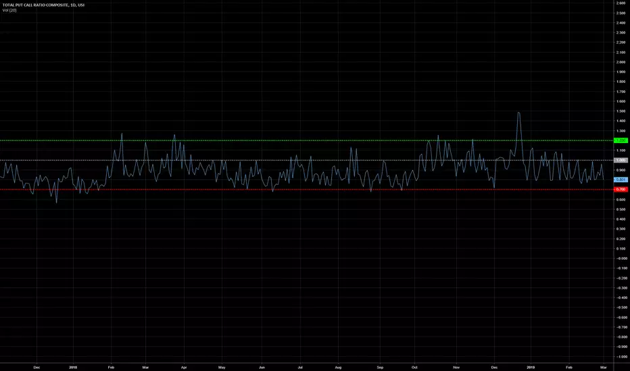Click the Nov label on time axis

[x=456, y=367]
